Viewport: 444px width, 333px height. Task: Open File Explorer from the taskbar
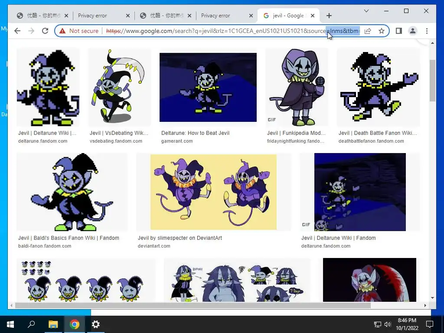point(53,324)
